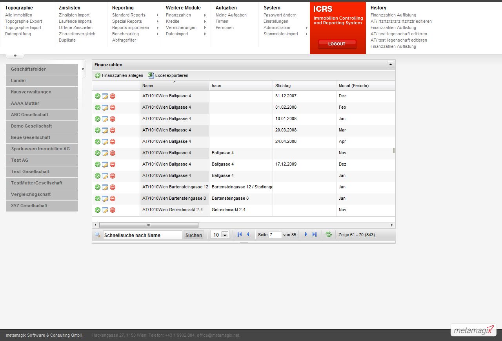Open the page size dropdown showing 10

(225, 235)
